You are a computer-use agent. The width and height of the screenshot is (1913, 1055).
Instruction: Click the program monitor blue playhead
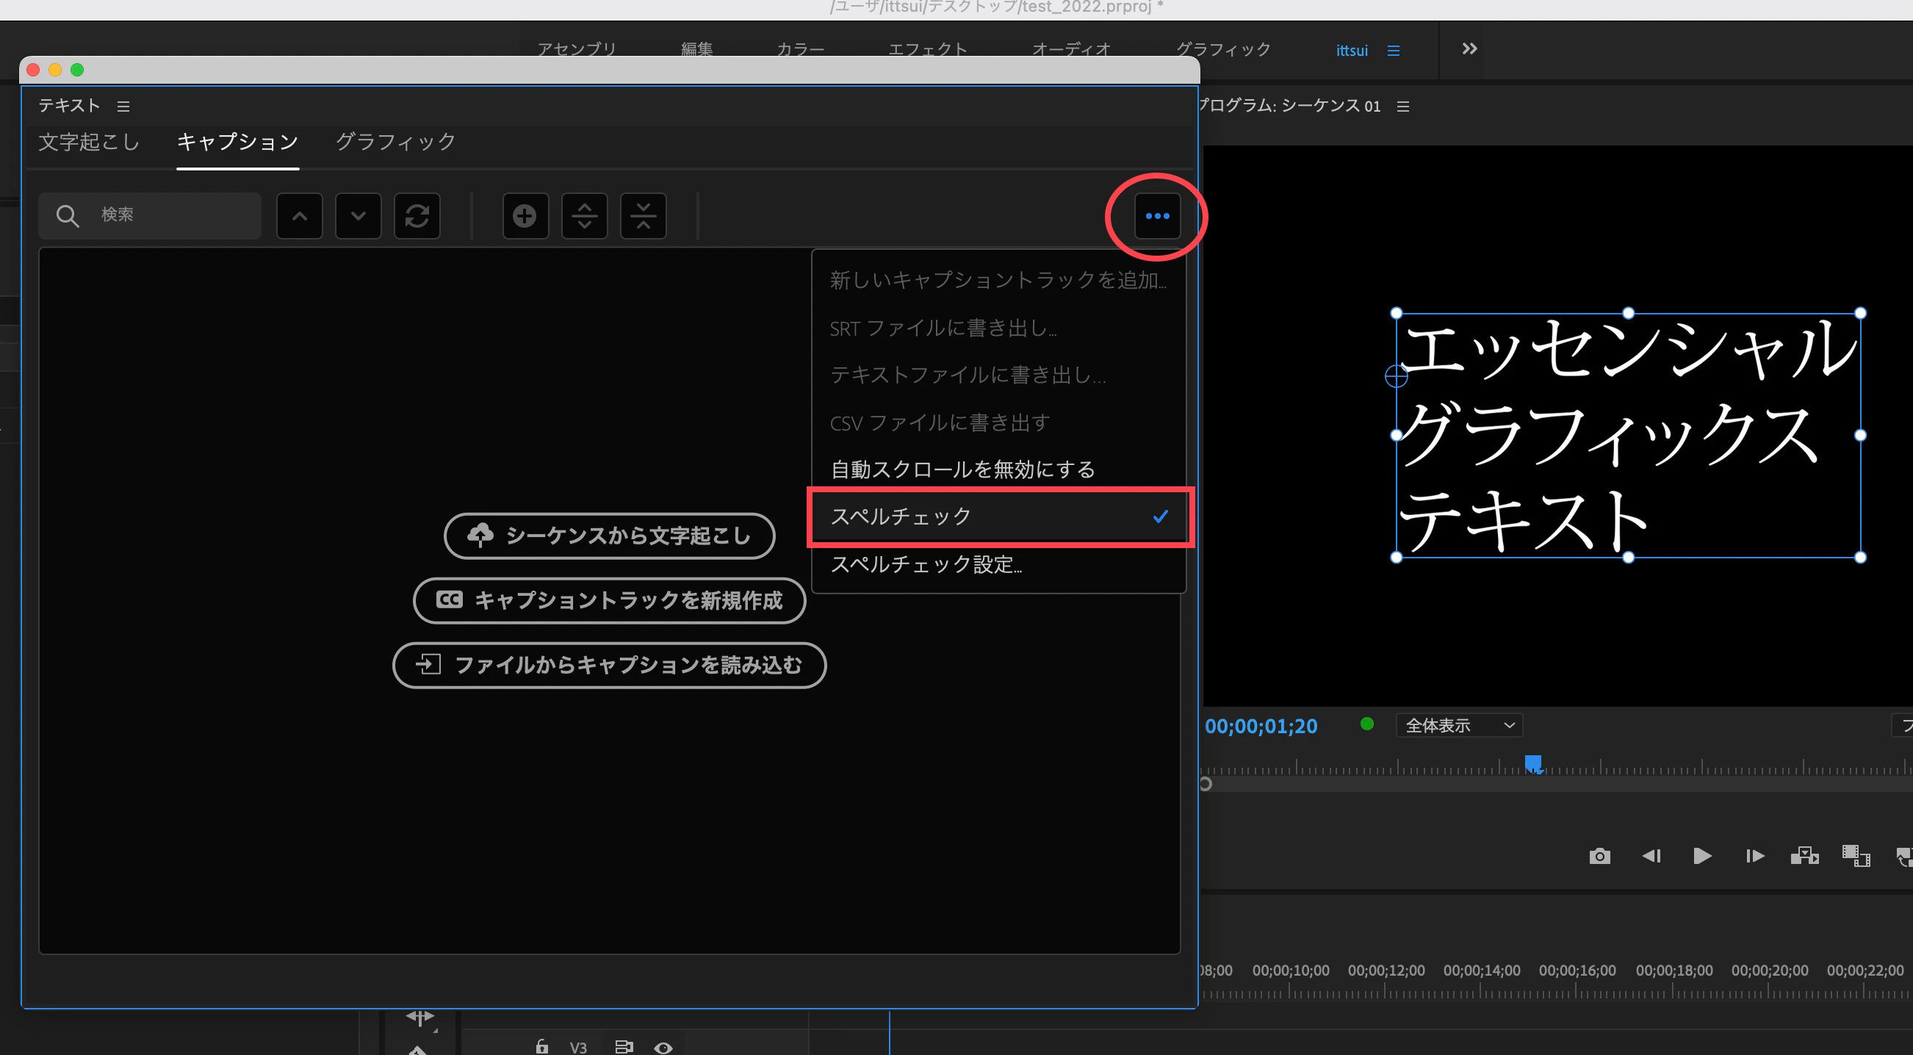coord(1533,764)
